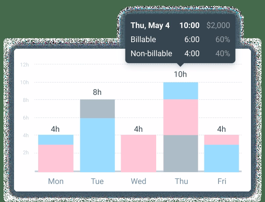Select the blue segment of Friday's bar

click(x=222, y=157)
